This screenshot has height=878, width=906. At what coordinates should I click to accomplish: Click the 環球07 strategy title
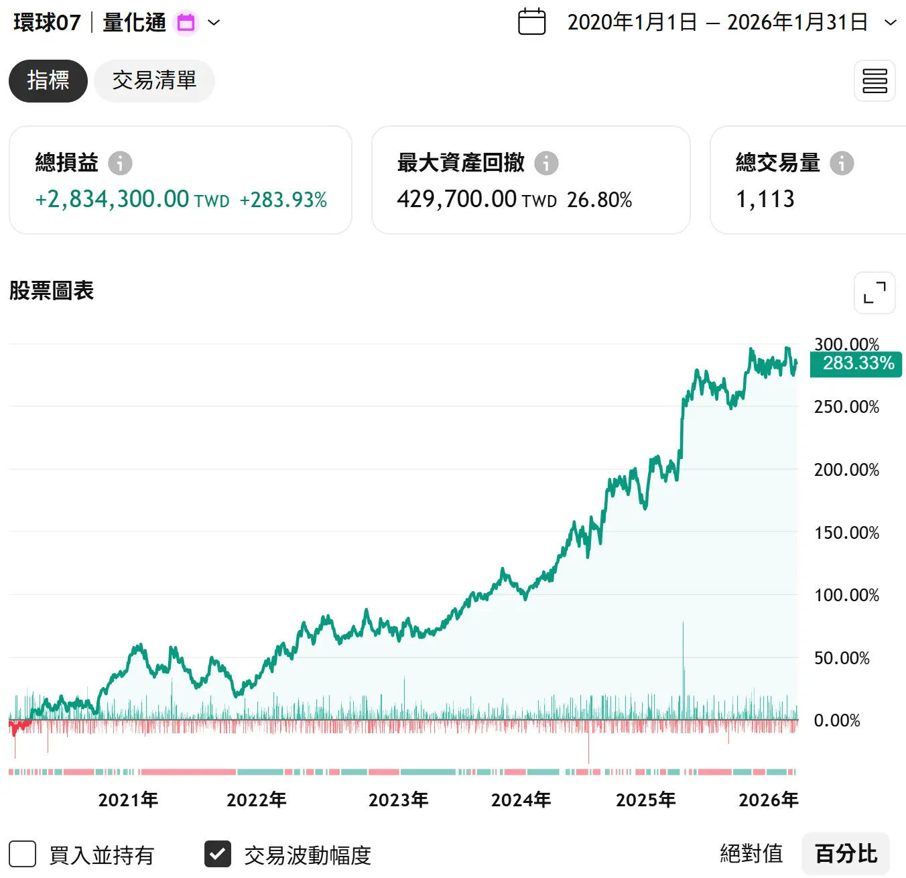pyautogui.click(x=47, y=23)
